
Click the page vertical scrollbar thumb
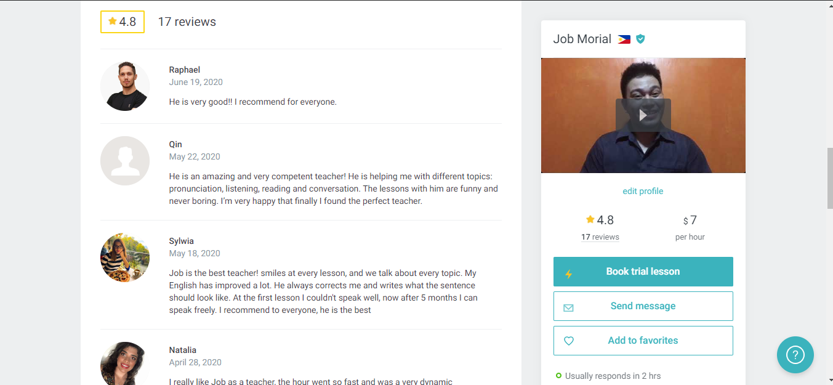pos(829,179)
